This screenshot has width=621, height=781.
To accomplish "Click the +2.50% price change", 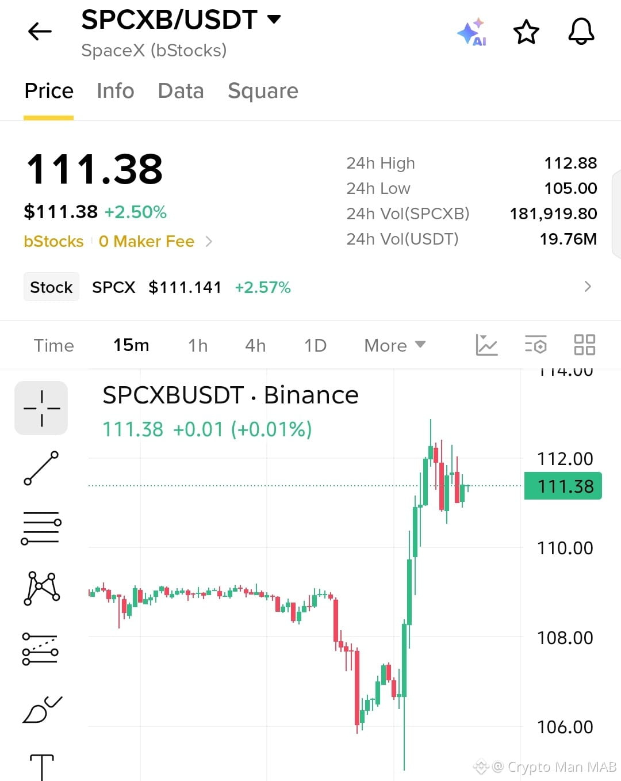I will tap(135, 212).
